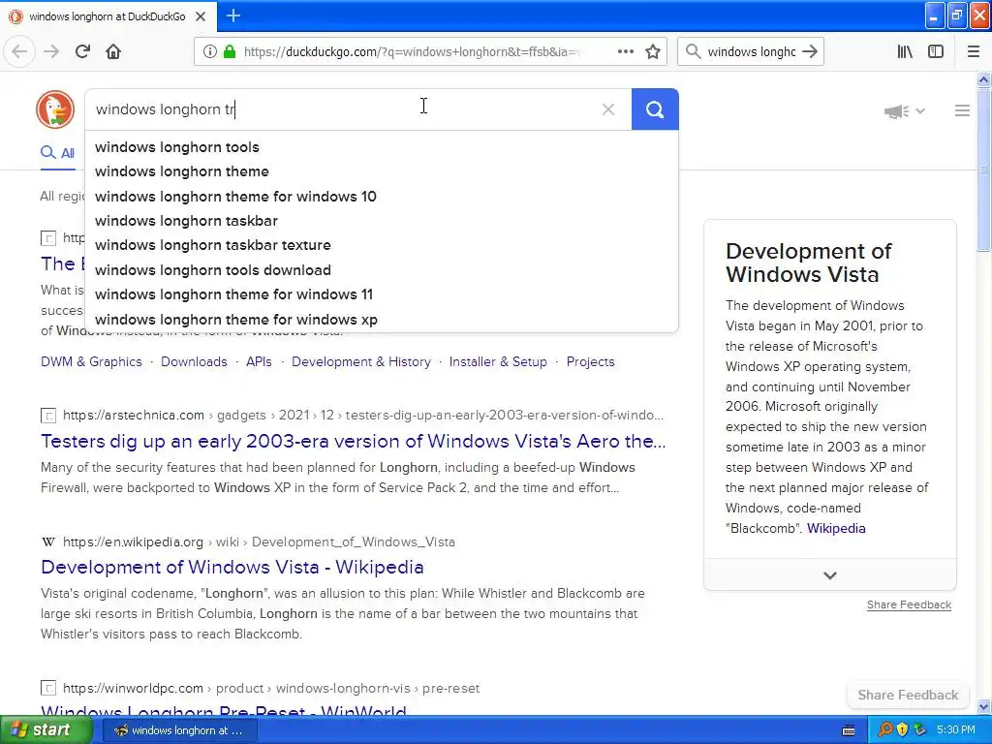
Task: Click the Wikipedia W favicon
Action: point(48,542)
